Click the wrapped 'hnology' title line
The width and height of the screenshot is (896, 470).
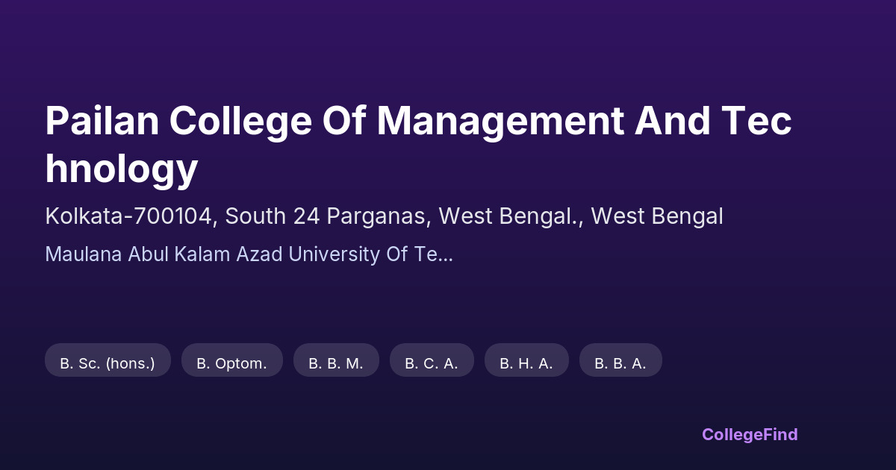point(122,169)
